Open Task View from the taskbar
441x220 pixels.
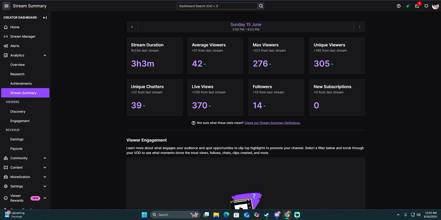tap(207, 214)
